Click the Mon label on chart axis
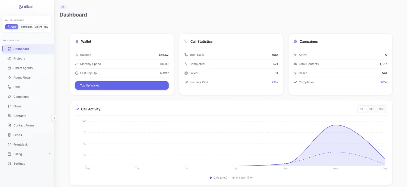The image size is (407, 187). pyautogui.click(x=336, y=169)
